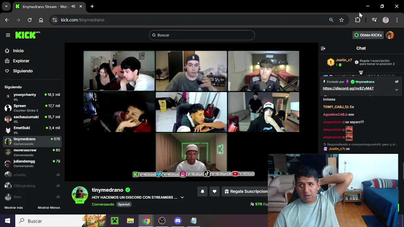Open the yosoychanty channel in sidebar
The height and width of the screenshot is (227, 404).
[32, 97]
